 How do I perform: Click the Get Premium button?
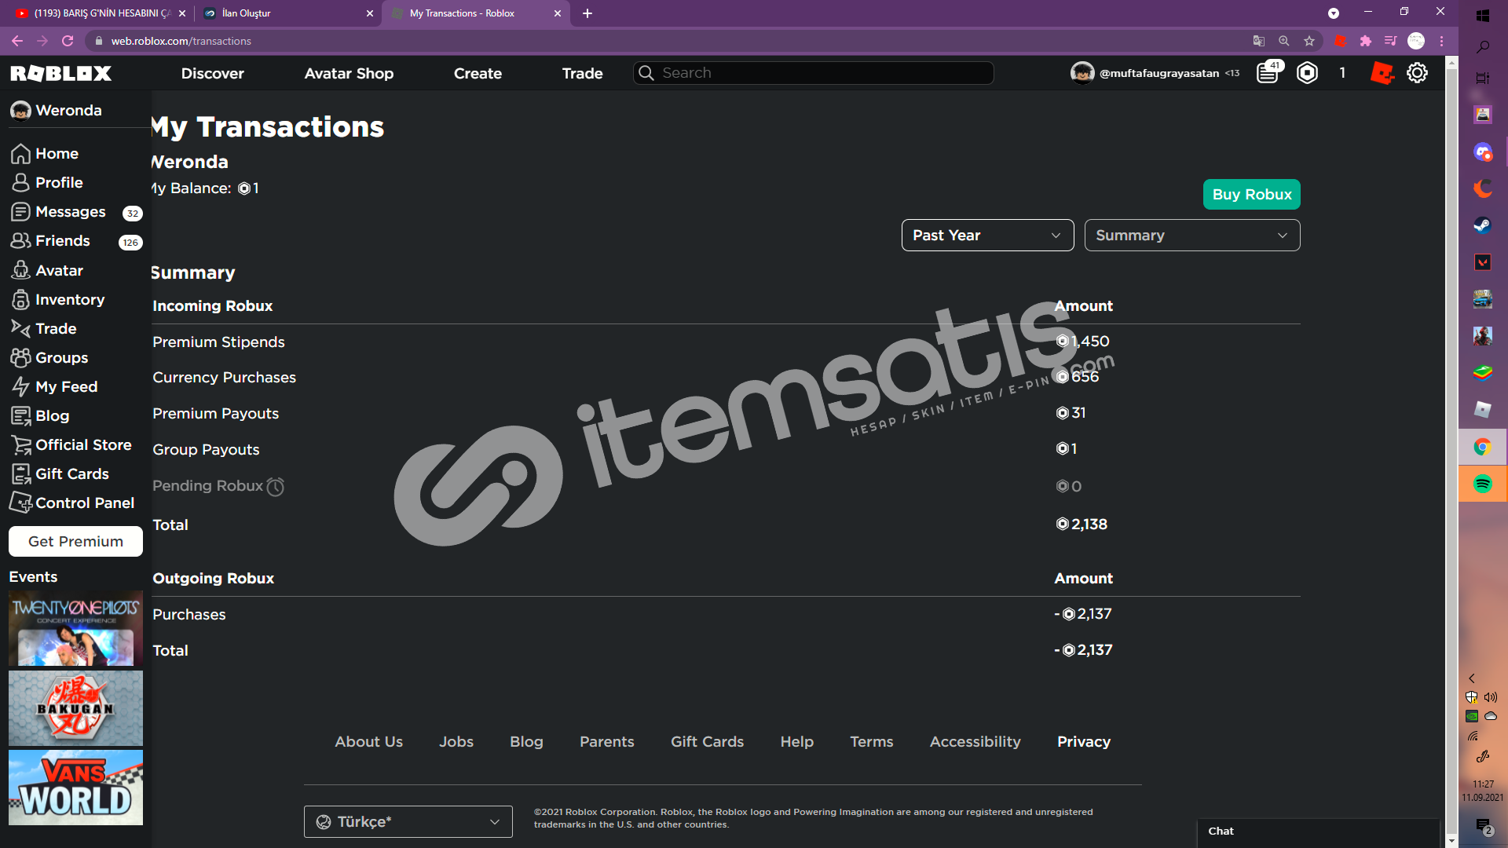tap(75, 541)
